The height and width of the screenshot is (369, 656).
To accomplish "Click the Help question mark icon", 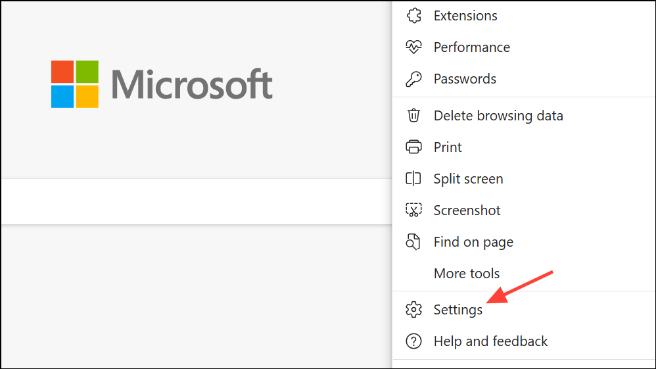I will [x=413, y=341].
